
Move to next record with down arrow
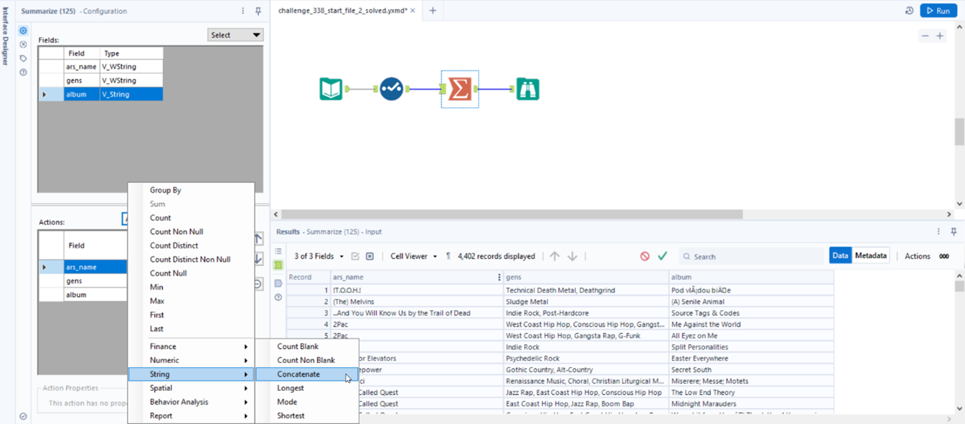572,256
